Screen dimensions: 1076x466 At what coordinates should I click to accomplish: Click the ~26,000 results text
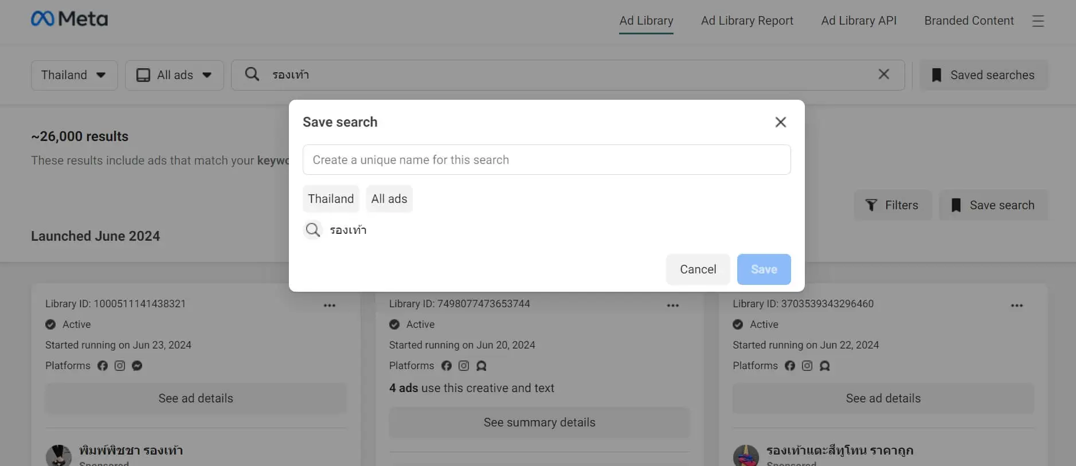[x=80, y=136]
